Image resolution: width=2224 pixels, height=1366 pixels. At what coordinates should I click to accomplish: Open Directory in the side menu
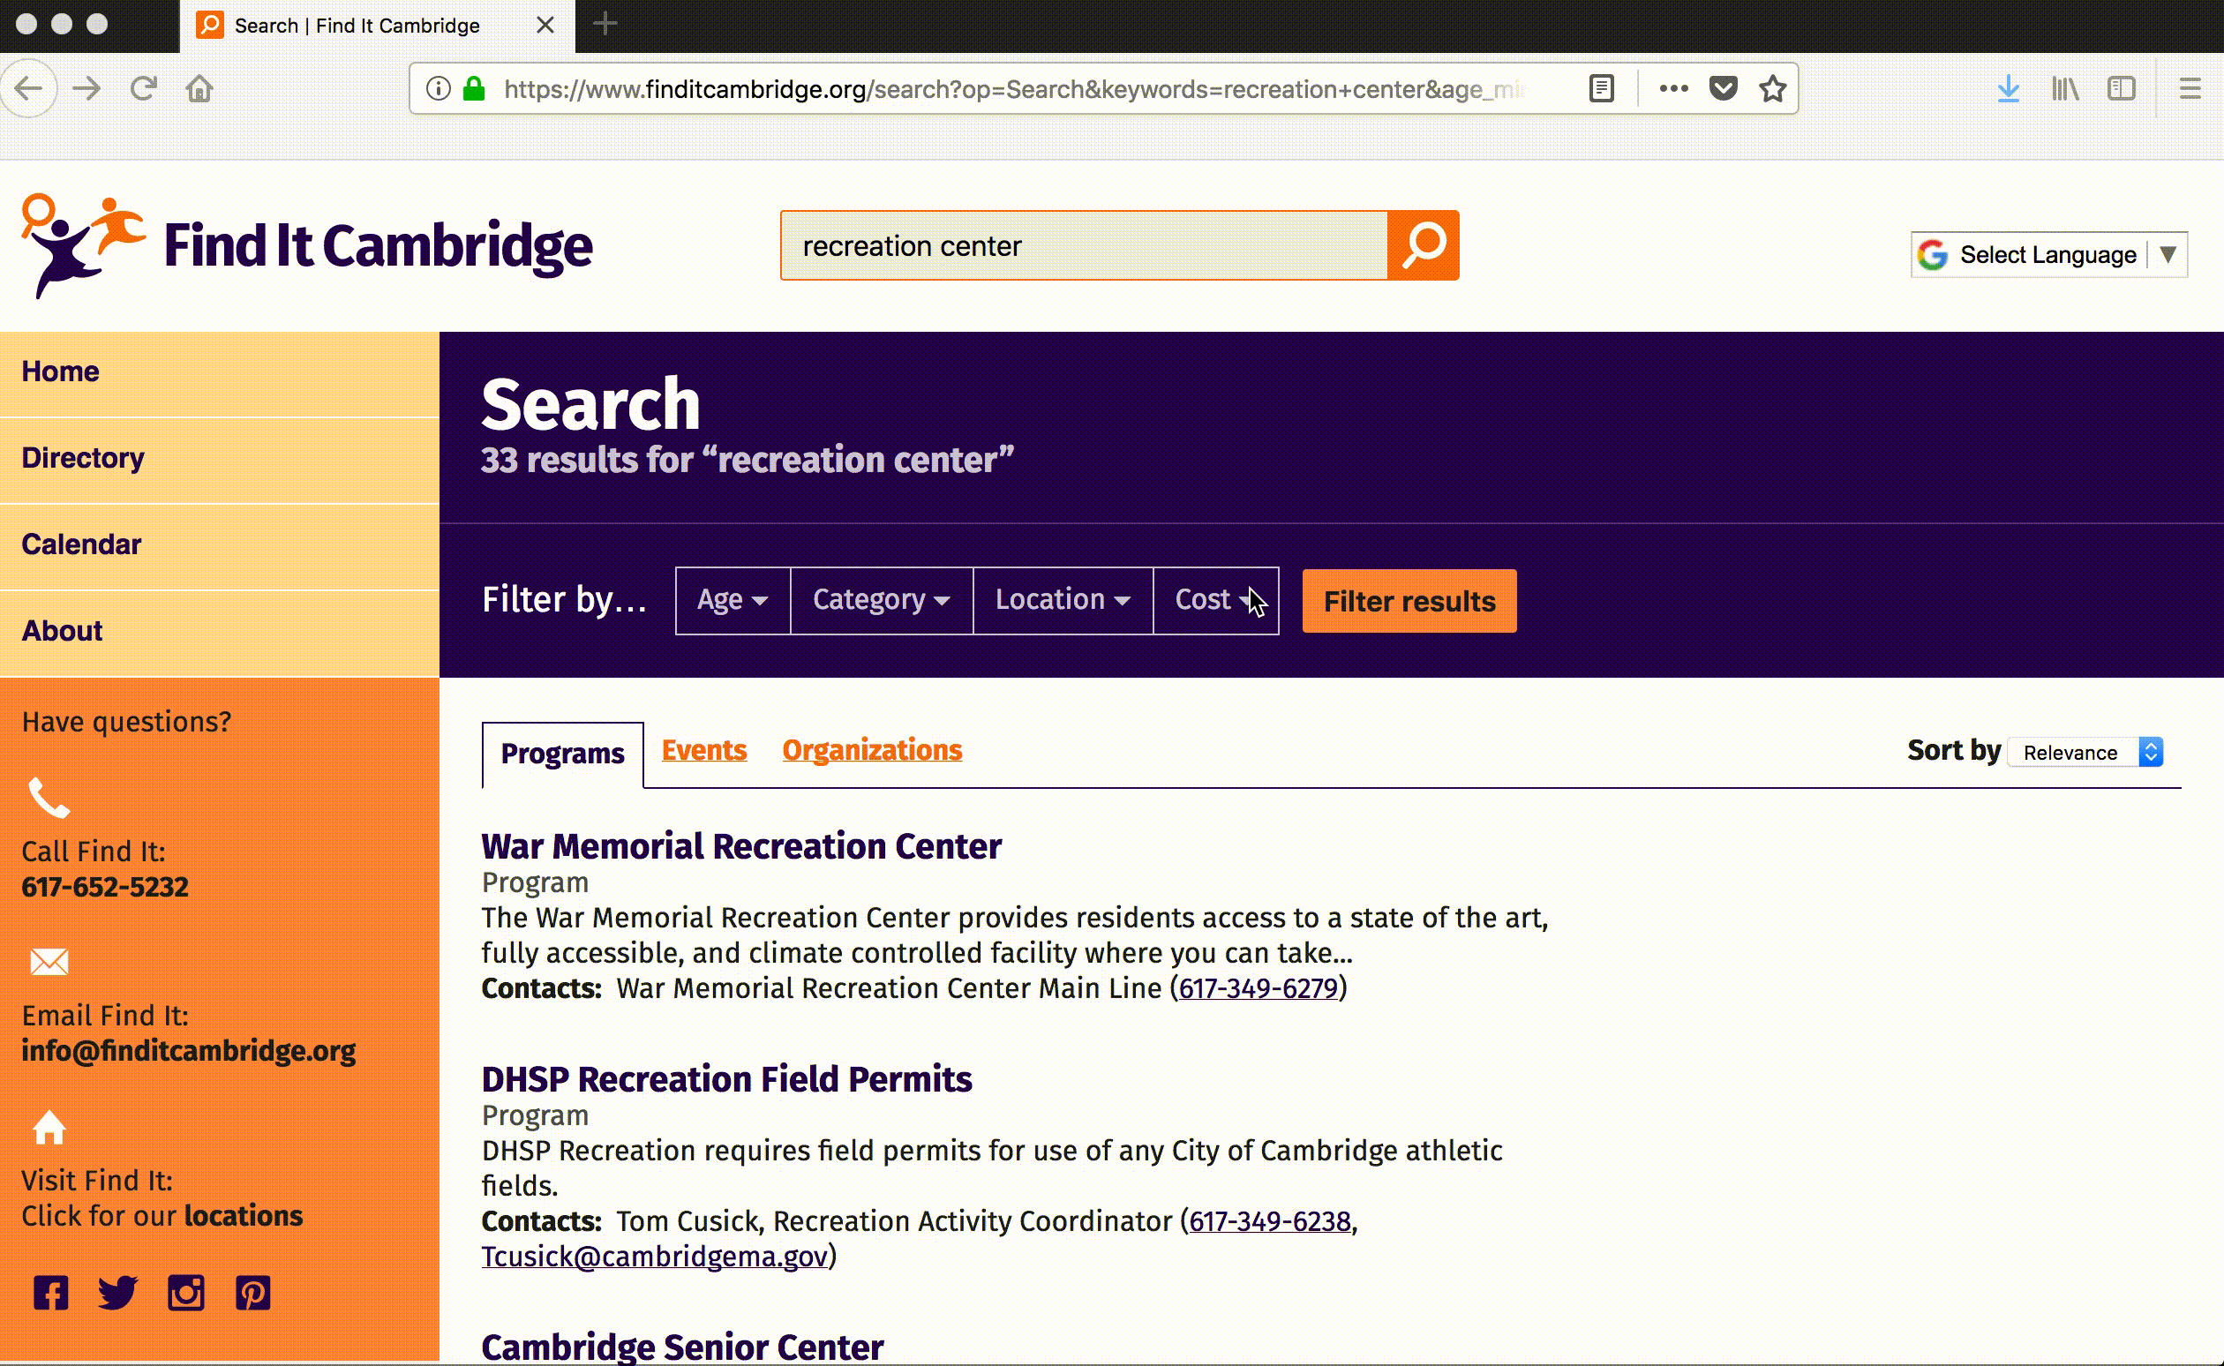click(220, 459)
